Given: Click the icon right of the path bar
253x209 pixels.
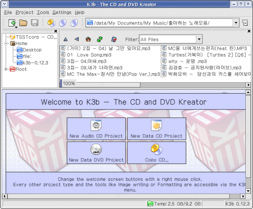Looking at the screenshot, I should point(245,23).
